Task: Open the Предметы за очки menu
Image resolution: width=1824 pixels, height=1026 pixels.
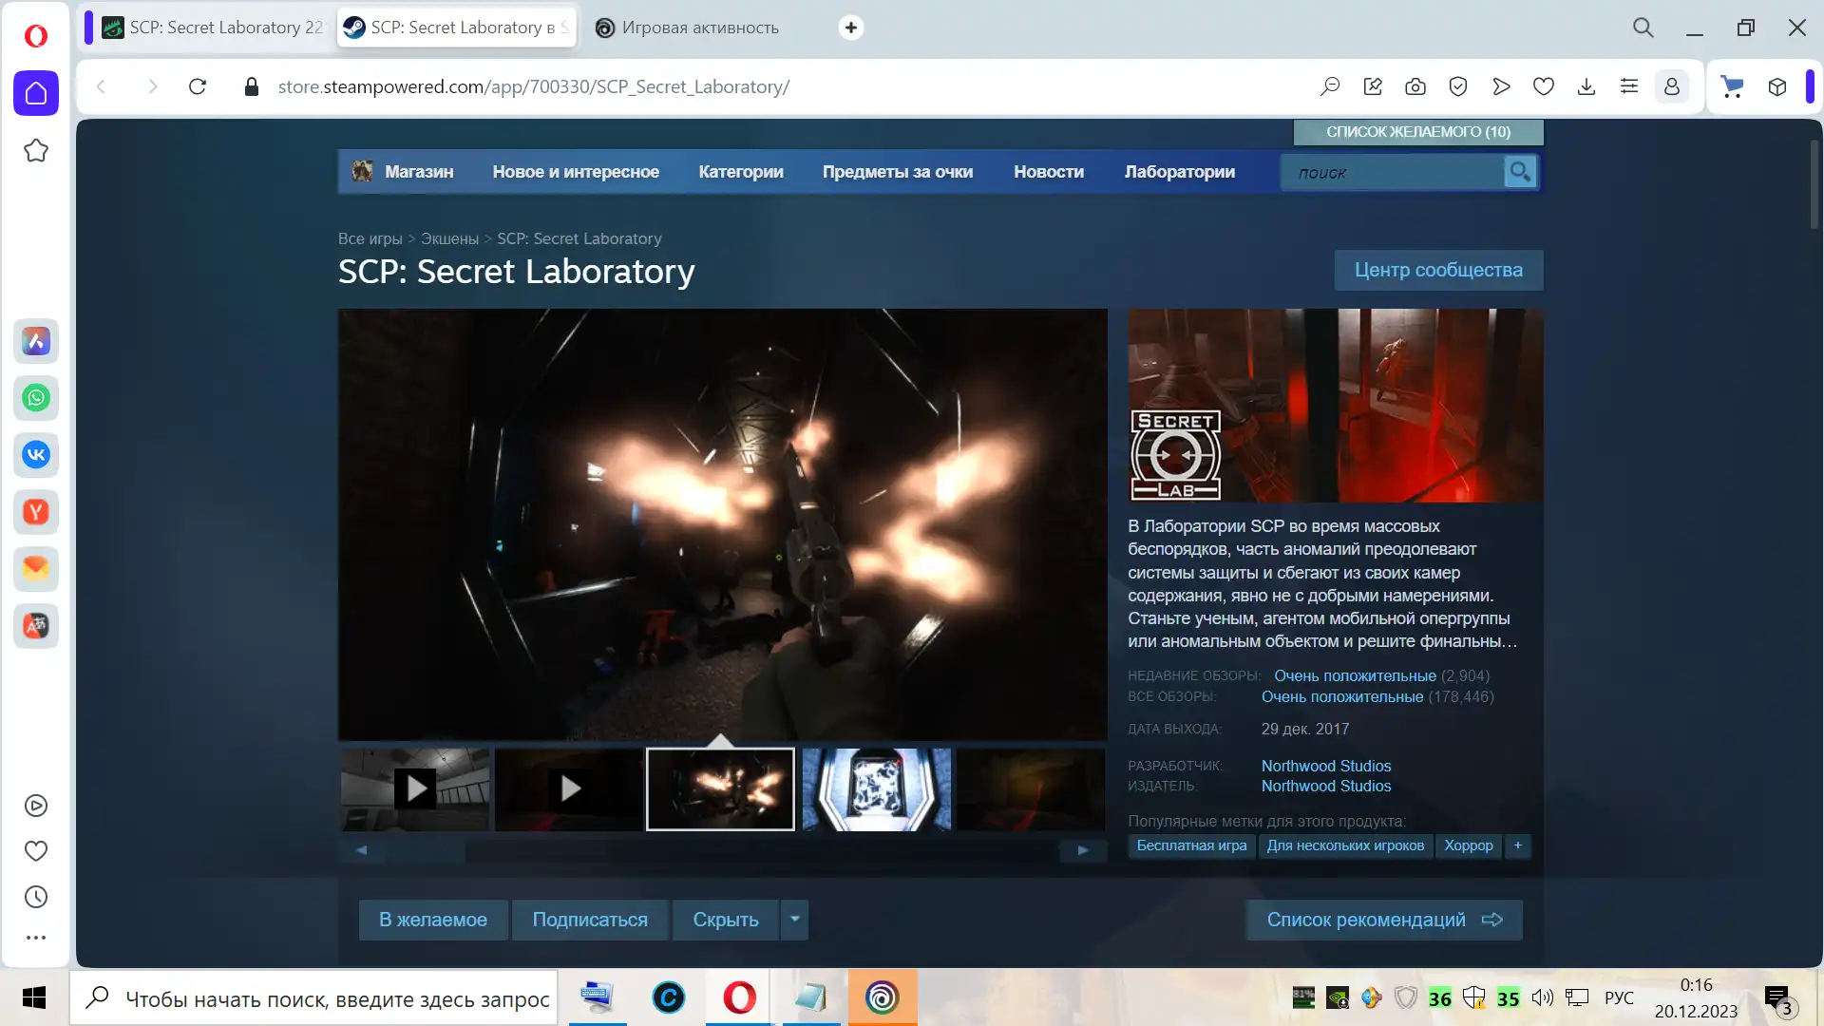Action: coord(898,172)
